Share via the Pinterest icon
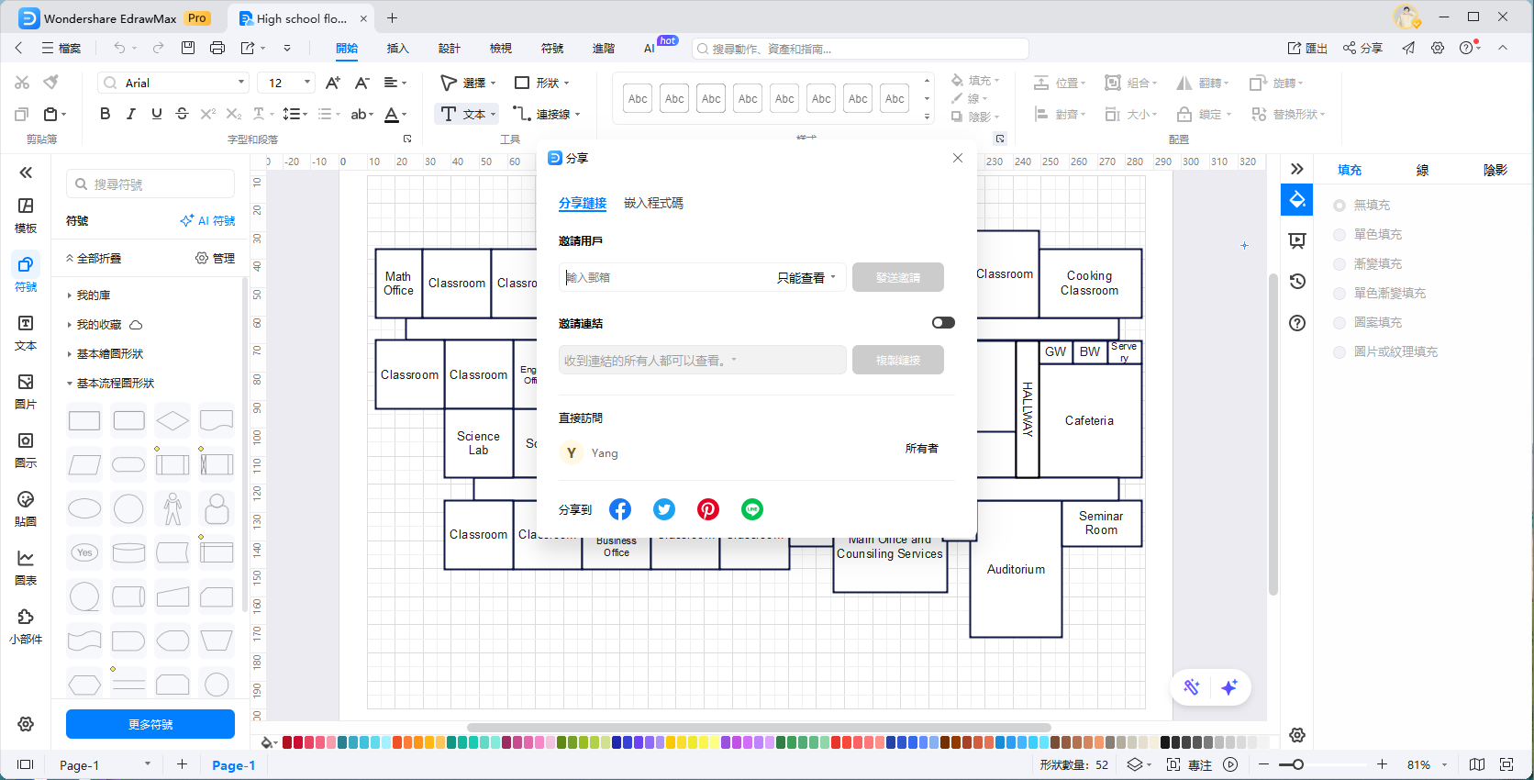1534x780 pixels. tap(708, 509)
